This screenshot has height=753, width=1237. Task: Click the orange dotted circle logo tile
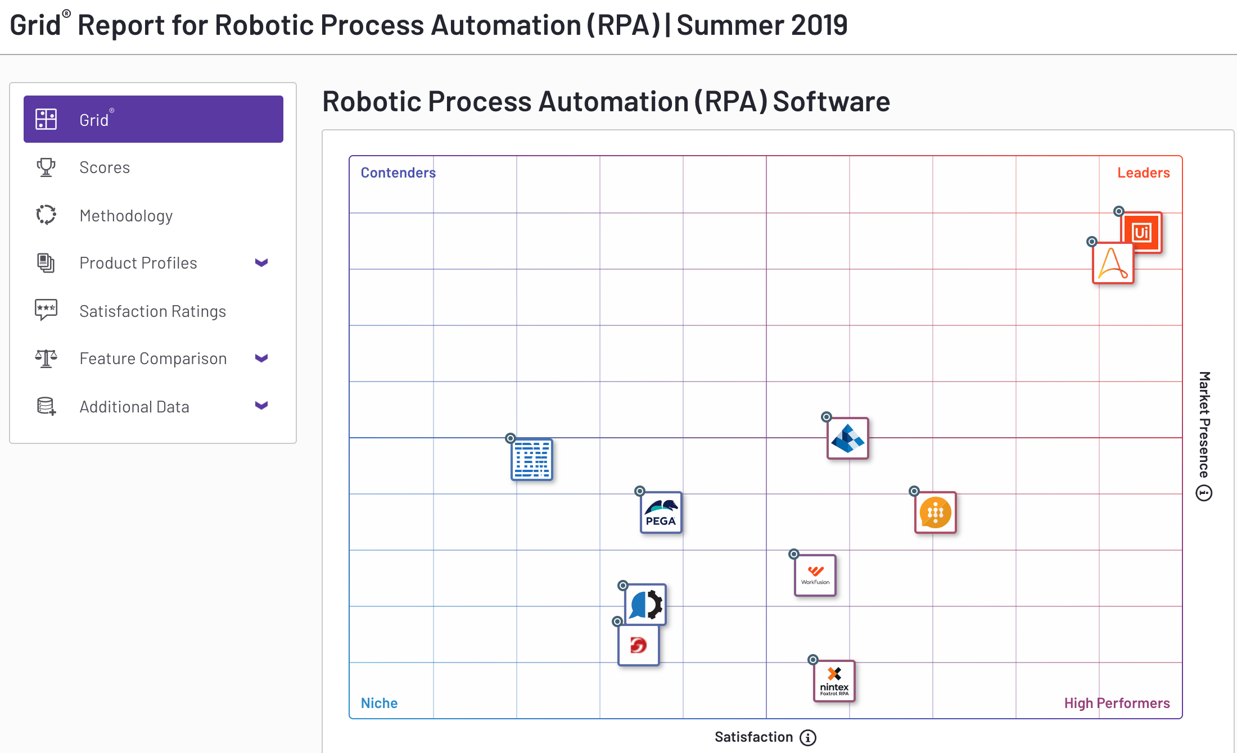click(x=935, y=512)
